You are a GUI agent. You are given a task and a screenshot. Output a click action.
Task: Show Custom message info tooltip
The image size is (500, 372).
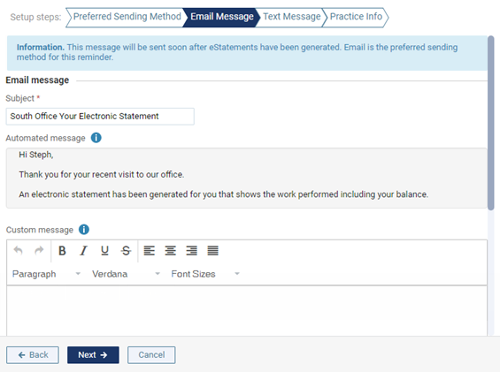tap(84, 230)
